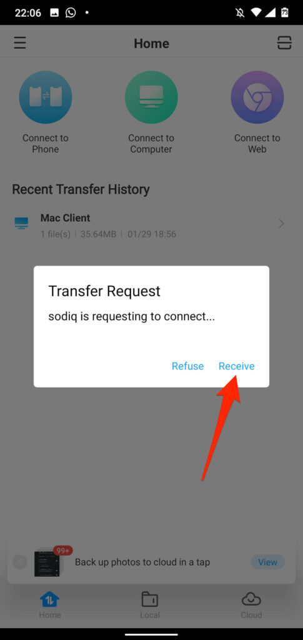Select the Connect to Phone icon
Viewport: 303px width, 640px height.
[45, 97]
